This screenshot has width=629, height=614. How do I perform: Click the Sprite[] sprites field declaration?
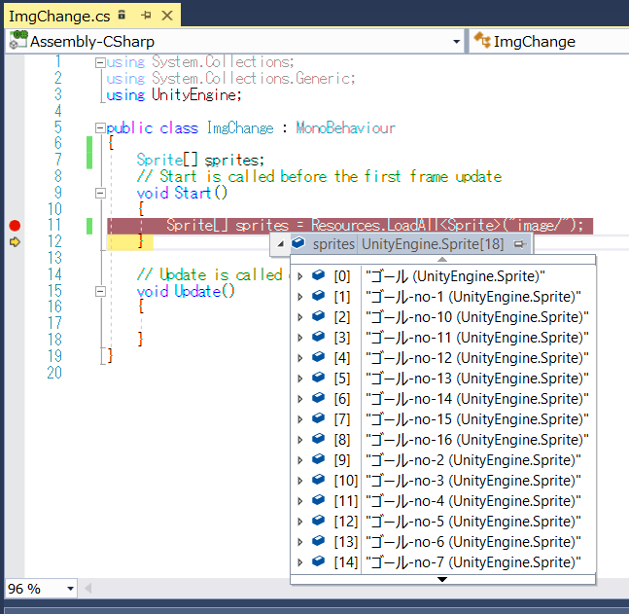(200, 160)
